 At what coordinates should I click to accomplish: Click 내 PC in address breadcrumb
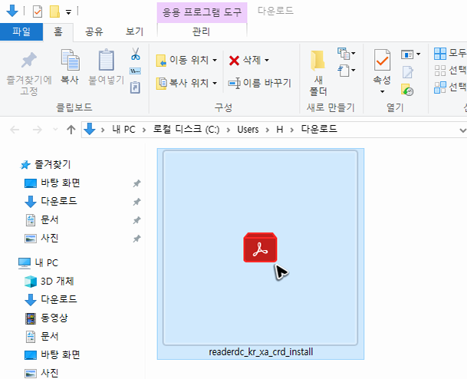coord(123,130)
